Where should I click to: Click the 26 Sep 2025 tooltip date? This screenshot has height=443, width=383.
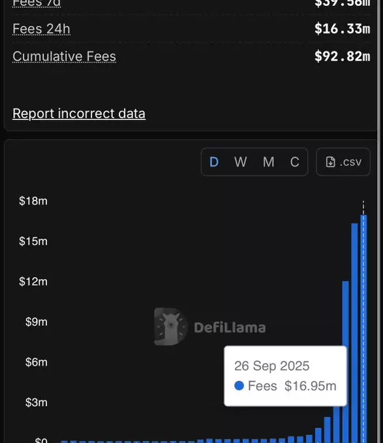(271, 366)
